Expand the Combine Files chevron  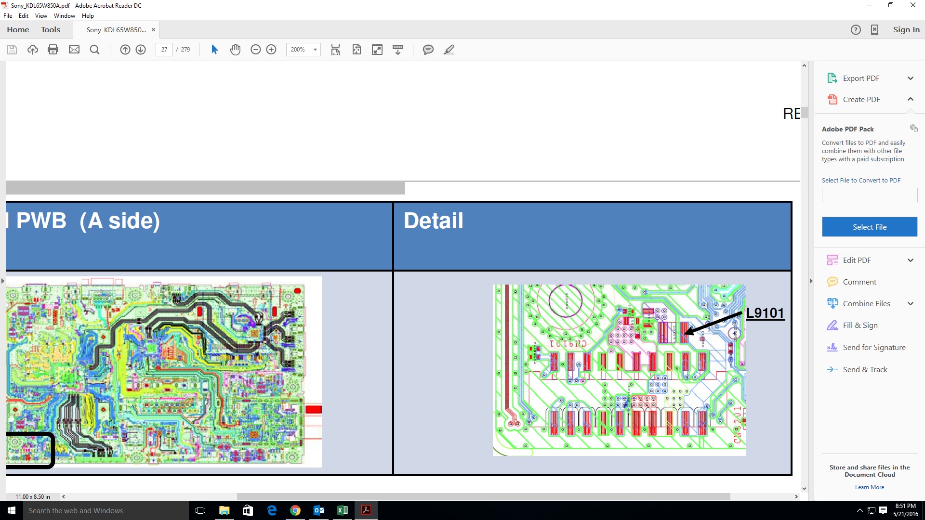(x=910, y=303)
